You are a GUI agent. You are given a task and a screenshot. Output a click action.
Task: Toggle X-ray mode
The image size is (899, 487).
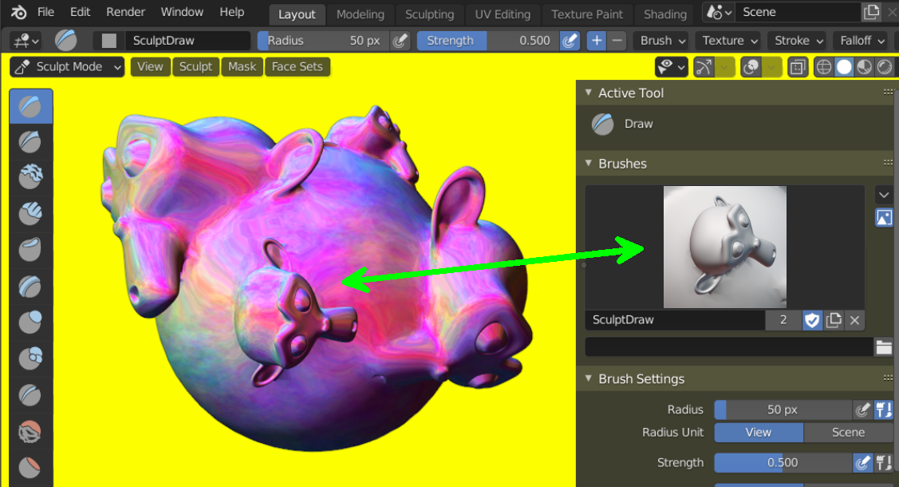(x=798, y=67)
